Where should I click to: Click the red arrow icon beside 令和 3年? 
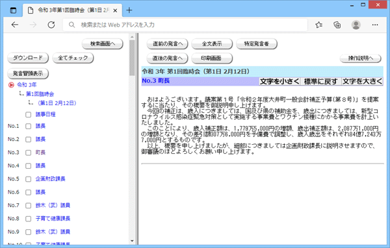coord(11,85)
